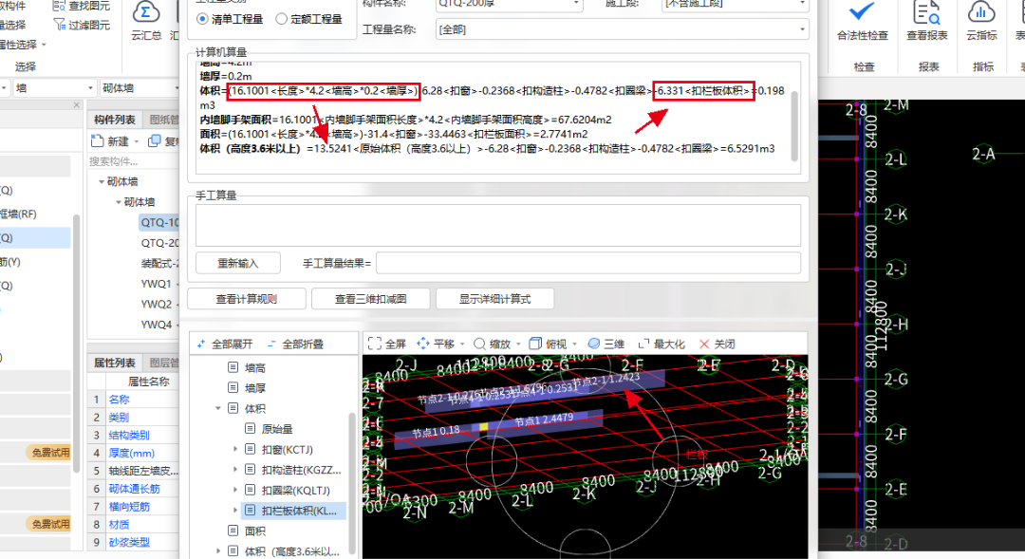Expand the 扣圈梁(KQLTJ) tree node
The image size is (1025, 559).
(235, 490)
